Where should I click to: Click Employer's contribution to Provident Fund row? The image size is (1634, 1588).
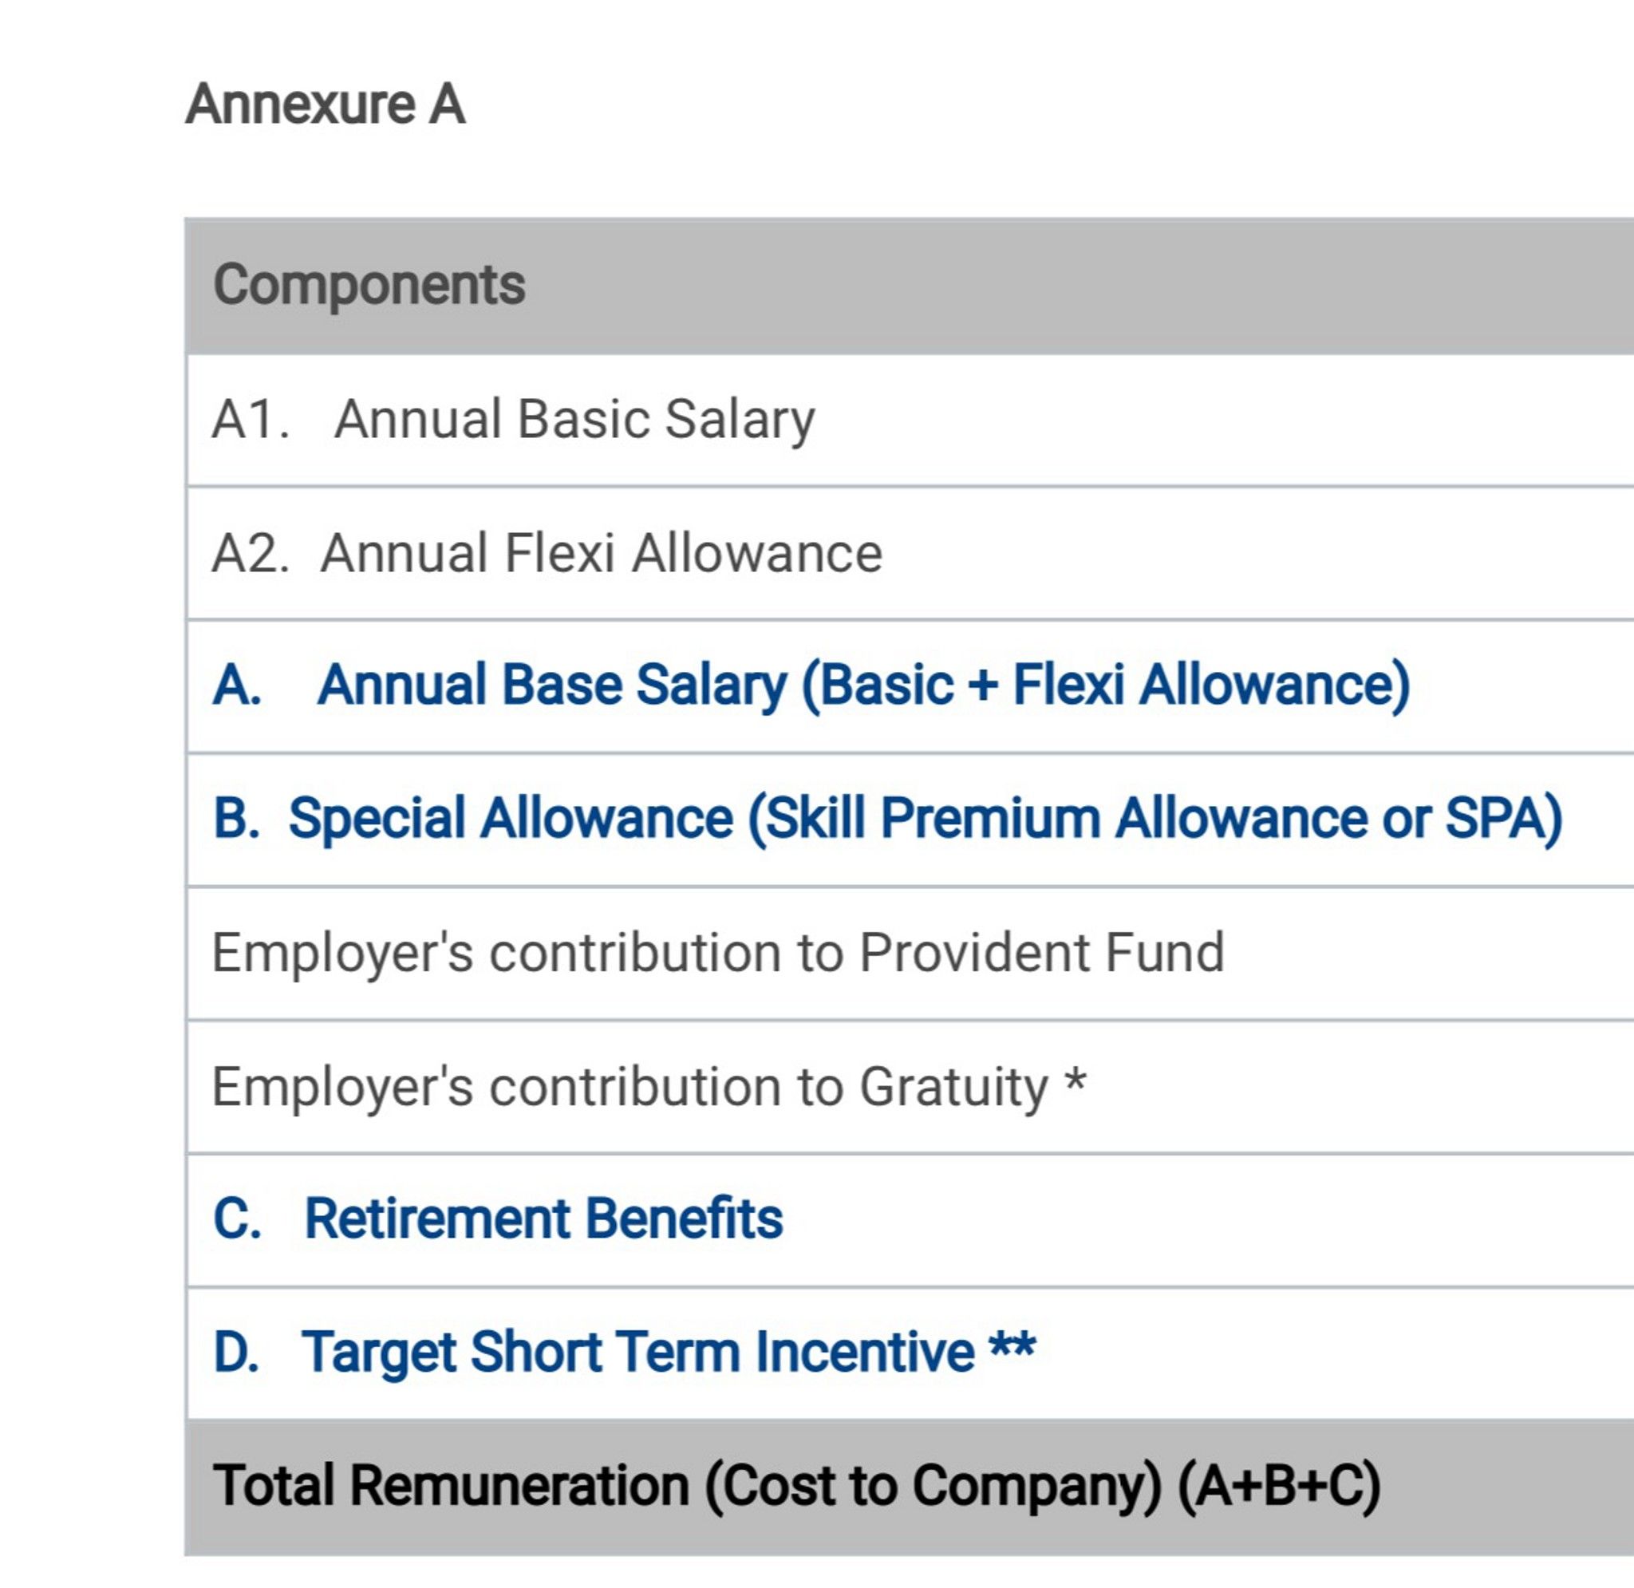910,954
